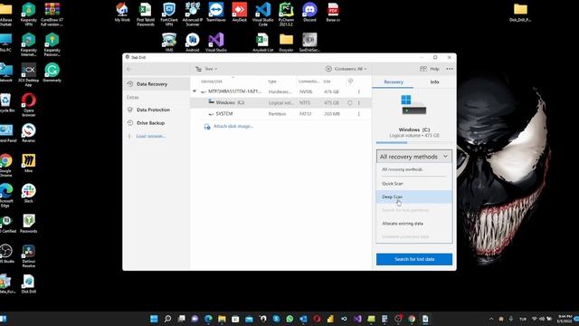Screen dimensions: 579x326
Task: Click the Windows (C:) disk usage bar
Action: pos(414,142)
